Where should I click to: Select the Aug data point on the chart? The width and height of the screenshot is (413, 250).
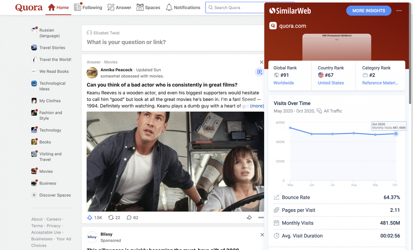pos(354,133)
